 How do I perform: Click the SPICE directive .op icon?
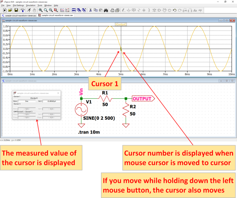tap(200, 10)
